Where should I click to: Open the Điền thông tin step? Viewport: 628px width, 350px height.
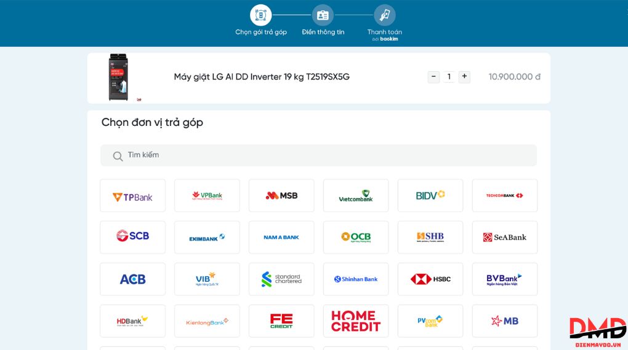[323, 20]
